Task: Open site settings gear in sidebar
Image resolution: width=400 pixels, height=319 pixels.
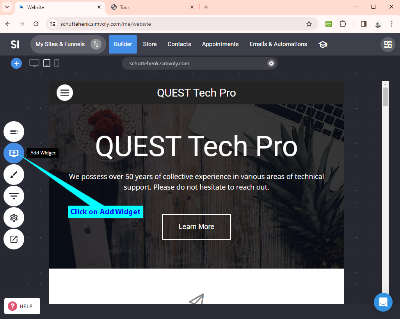Action: click(14, 217)
